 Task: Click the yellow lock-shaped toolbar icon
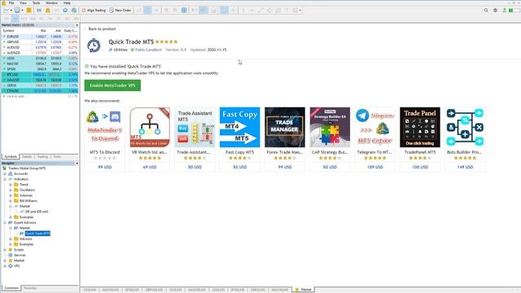pyautogui.click(x=48, y=11)
